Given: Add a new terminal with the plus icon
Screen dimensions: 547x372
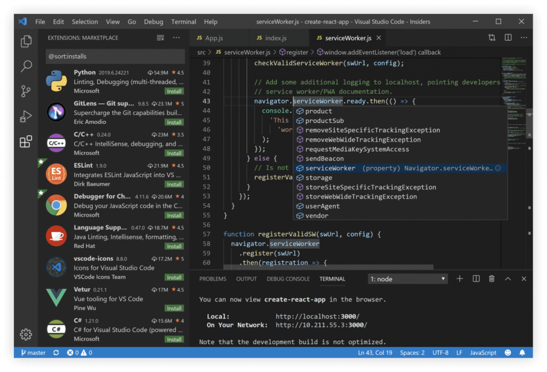Looking at the screenshot, I should pos(459,278).
